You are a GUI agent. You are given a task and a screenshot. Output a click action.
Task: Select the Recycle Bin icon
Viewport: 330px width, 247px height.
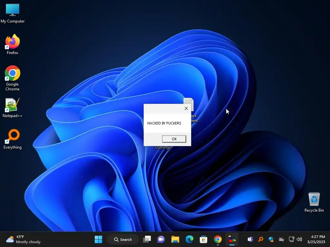pos(314,202)
